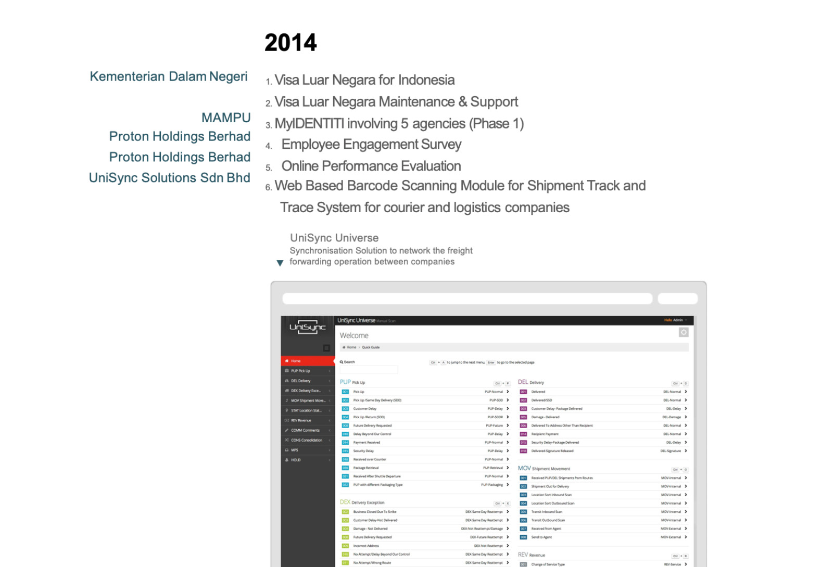Open arrow for Damage - Delivered row
The image size is (834, 567).
click(x=686, y=417)
